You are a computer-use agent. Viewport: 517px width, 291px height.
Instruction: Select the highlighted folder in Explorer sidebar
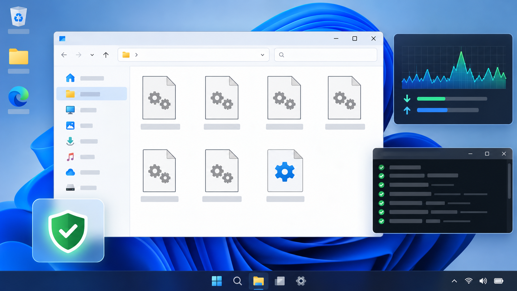coord(92,94)
